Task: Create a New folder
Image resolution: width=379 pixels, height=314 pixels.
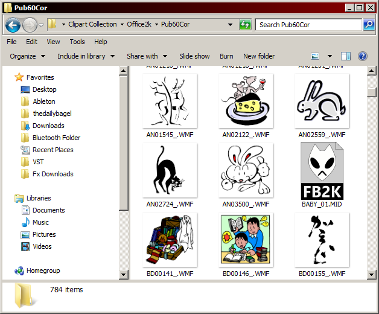Action: pos(259,56)
